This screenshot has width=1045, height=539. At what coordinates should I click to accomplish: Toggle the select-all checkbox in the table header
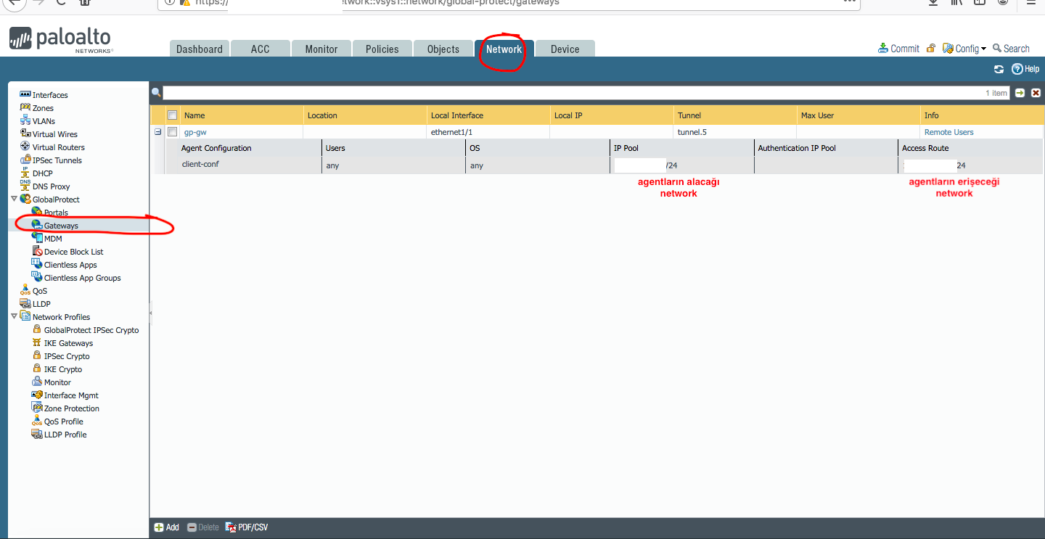click(x=172, y=115)
